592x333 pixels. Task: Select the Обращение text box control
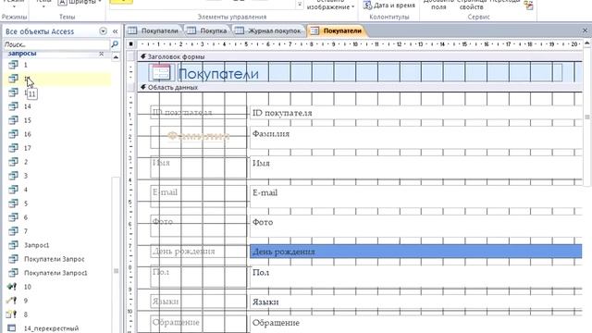415,324
